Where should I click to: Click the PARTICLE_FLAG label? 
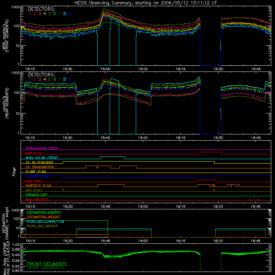[38, 185]
